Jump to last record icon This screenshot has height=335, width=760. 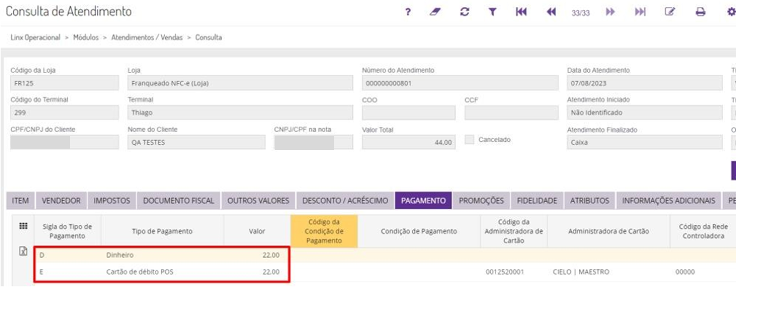click(x=640, y=12)
